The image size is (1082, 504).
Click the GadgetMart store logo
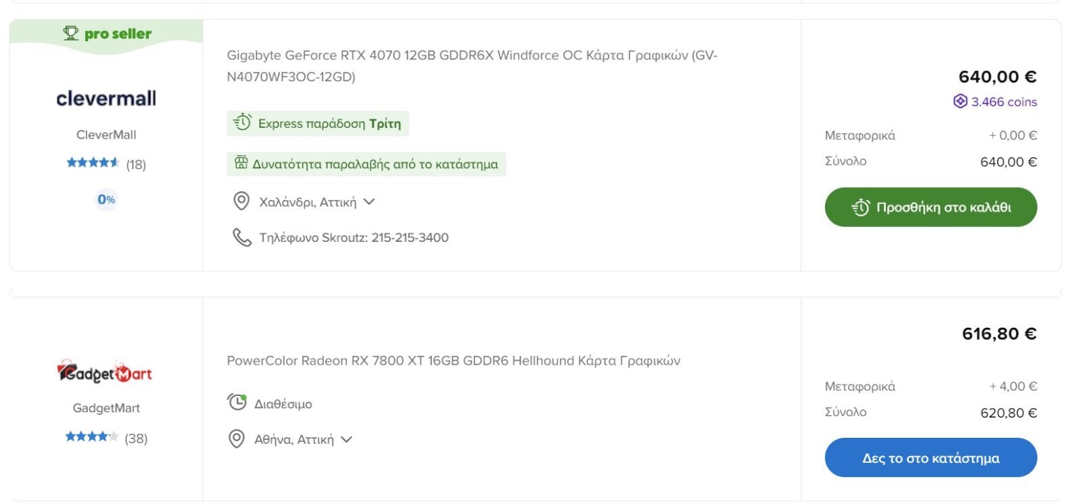105,372
